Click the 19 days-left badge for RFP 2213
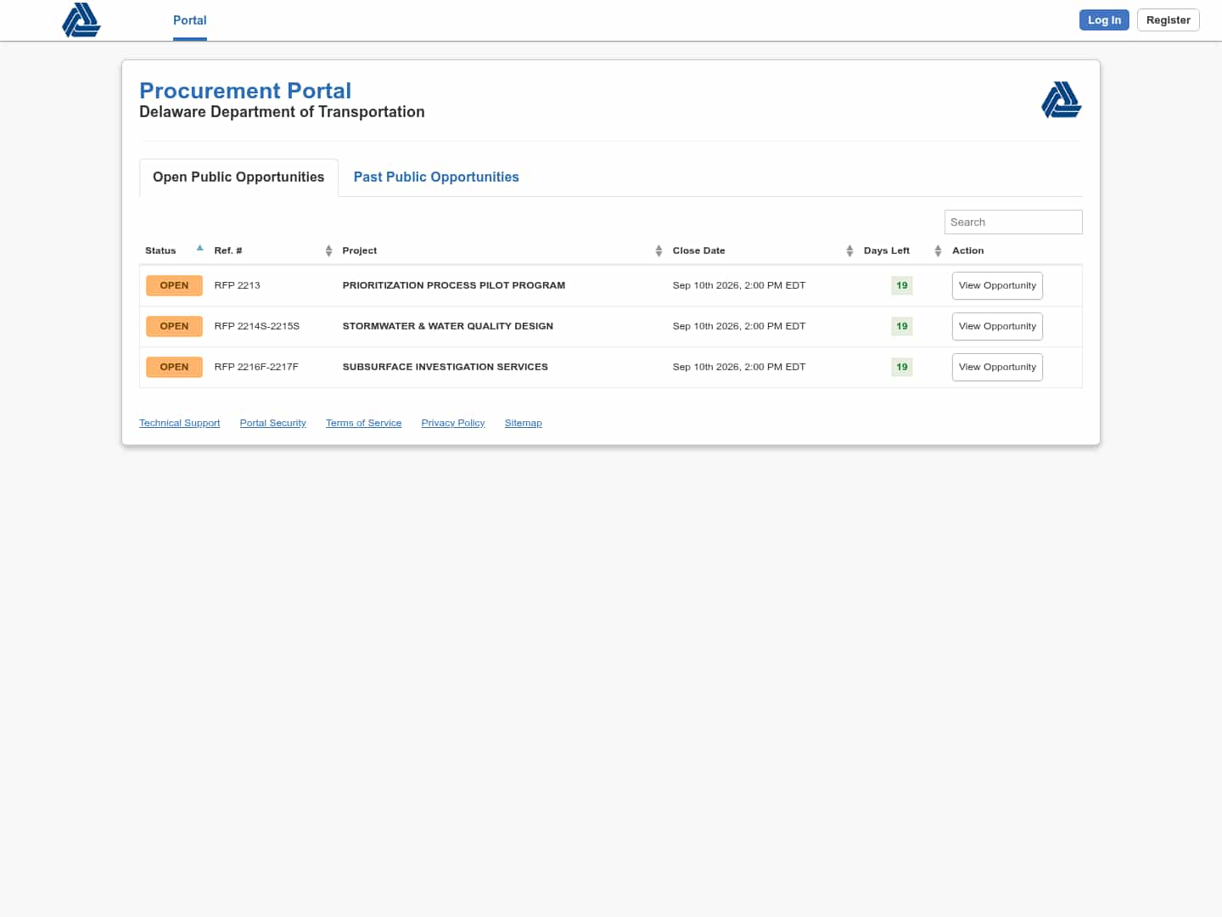 (902, 285)
